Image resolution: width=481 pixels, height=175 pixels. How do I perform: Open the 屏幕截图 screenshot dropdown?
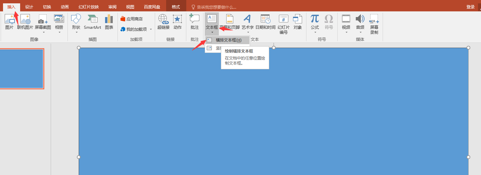tap(43, 24)
